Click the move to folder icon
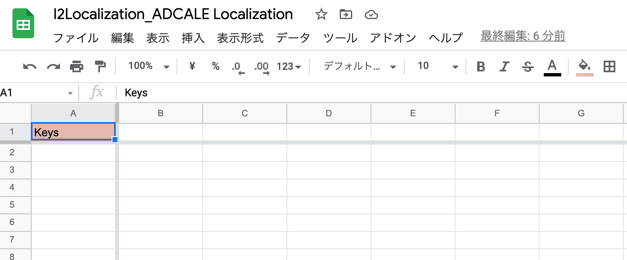The width and height of the screenshot is (627, 260). (346, 15)
